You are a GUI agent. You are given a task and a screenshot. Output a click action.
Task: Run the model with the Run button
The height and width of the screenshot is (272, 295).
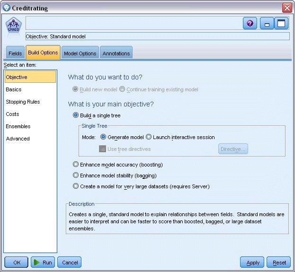coord(43,262)
